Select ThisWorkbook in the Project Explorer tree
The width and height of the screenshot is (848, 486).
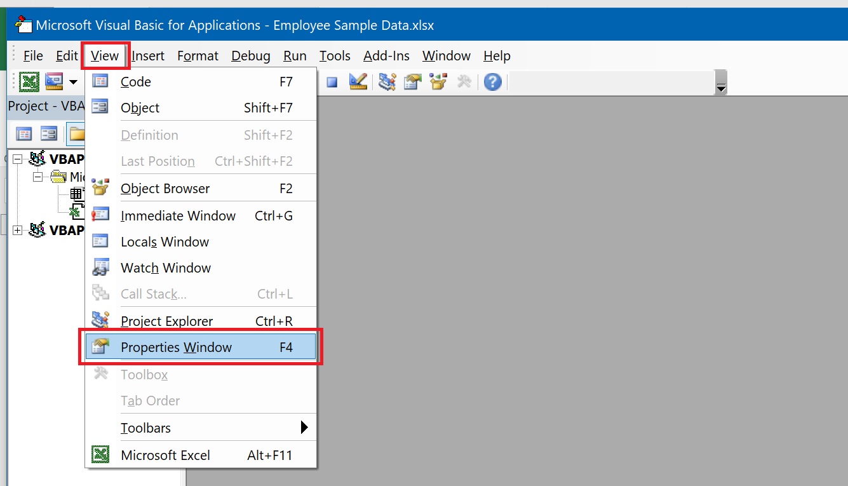tap(74, 212)
